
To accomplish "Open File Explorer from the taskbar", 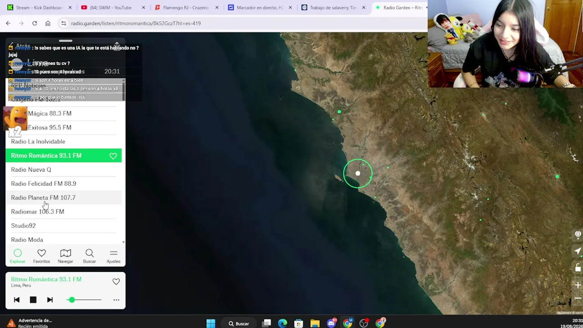I will 315,323.
